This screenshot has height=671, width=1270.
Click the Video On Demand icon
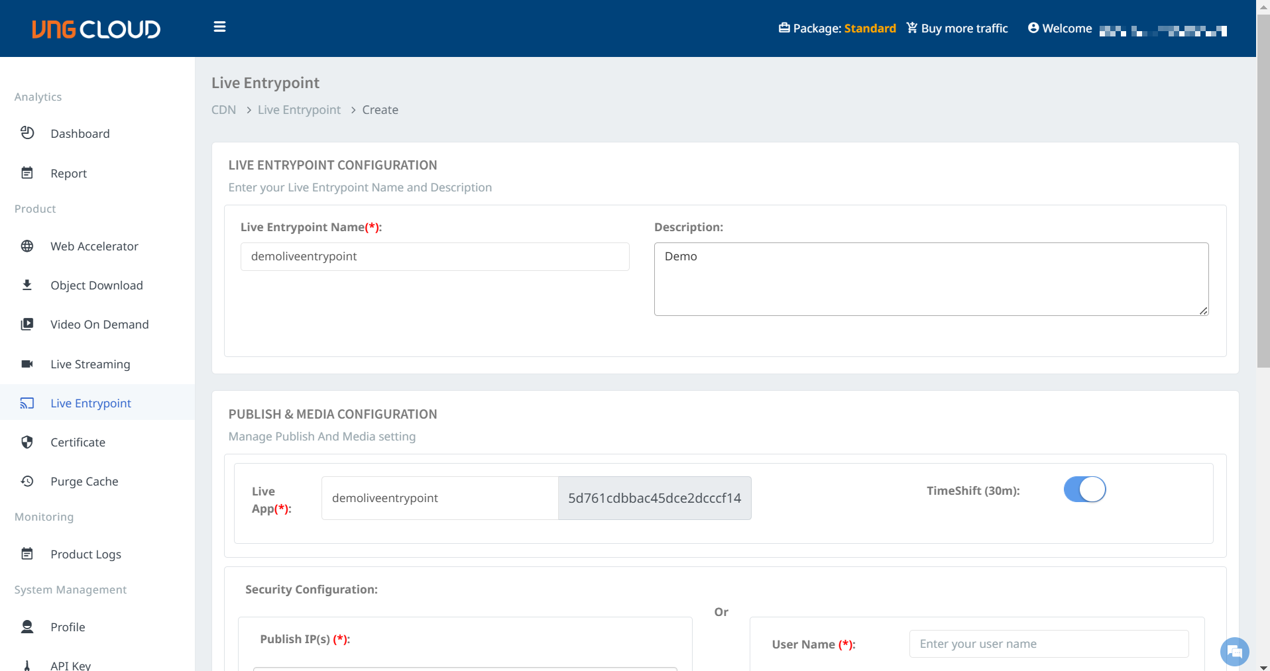click(27, 325)
